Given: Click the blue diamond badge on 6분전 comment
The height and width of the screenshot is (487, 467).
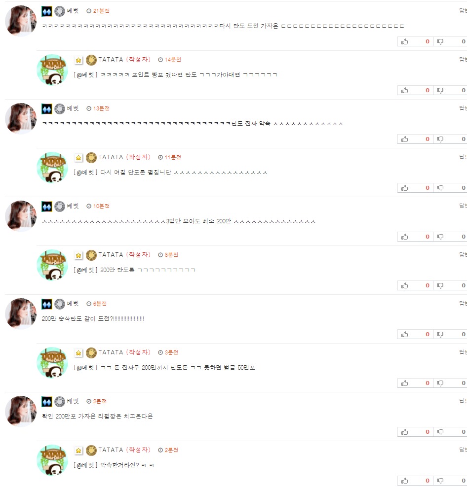Looking at the screenshot, I should pos(47,304).
